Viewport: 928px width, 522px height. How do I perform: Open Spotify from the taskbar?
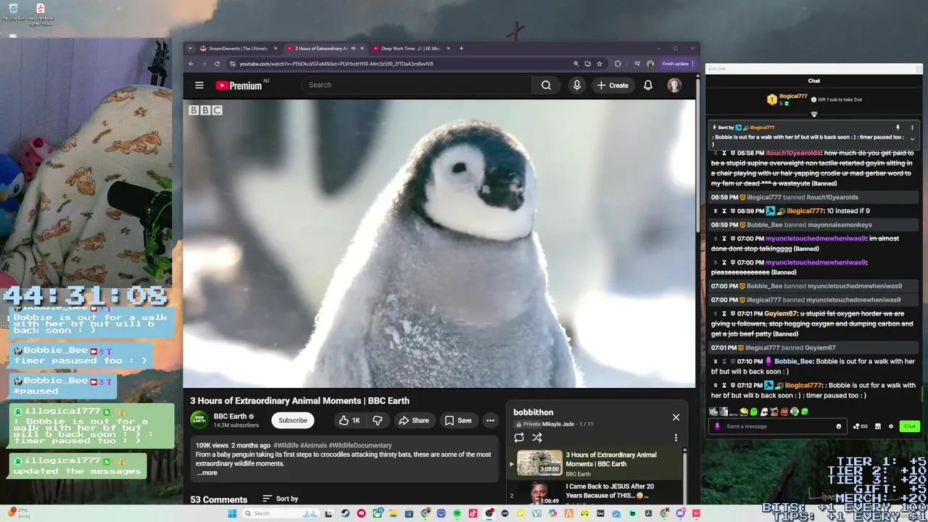pyautogui.click(x=457, y=513)
